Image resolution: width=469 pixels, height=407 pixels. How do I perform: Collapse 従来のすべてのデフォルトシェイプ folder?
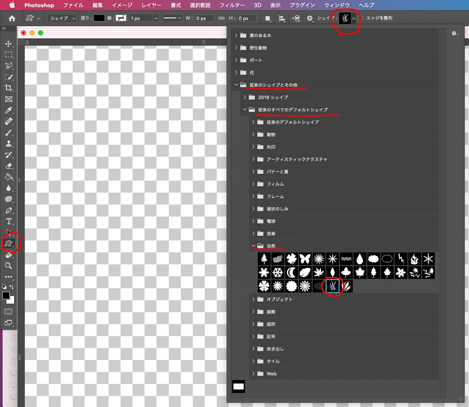point(245,110)
